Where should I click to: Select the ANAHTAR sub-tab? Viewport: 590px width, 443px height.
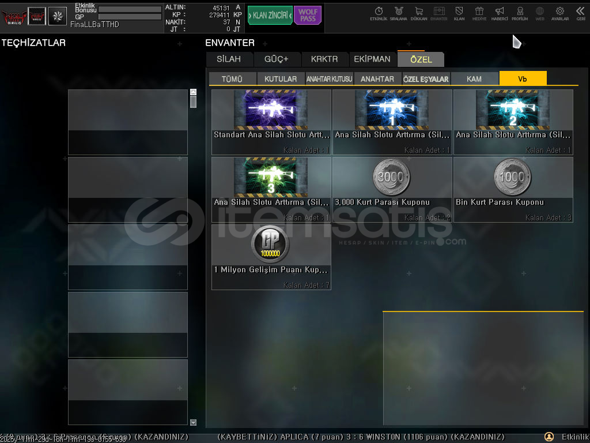[x=377, y=78]
